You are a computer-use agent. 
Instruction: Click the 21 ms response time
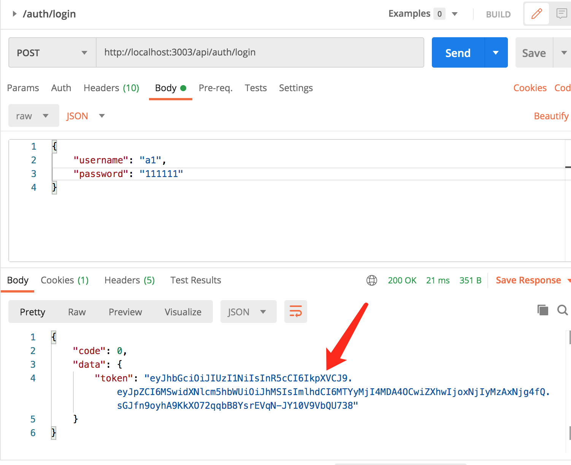(438, 280)
